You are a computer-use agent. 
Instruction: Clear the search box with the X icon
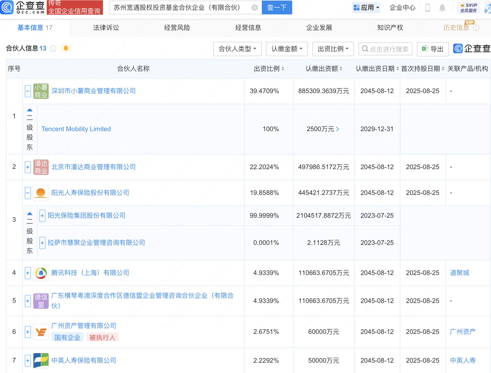coord(254,8)
